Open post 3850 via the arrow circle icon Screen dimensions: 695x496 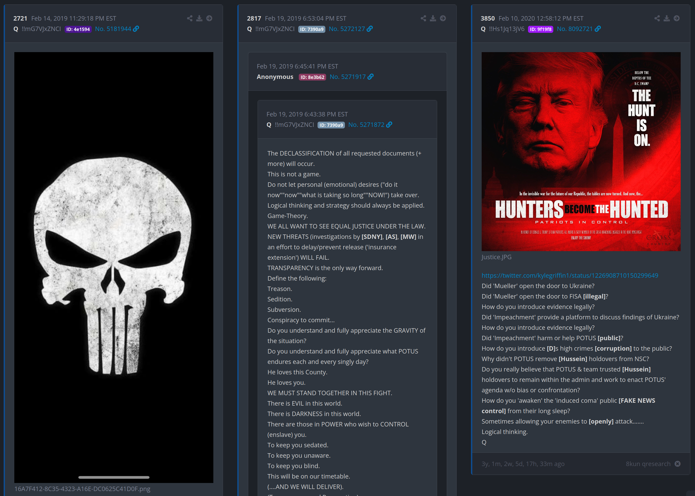tap(677, 18)
